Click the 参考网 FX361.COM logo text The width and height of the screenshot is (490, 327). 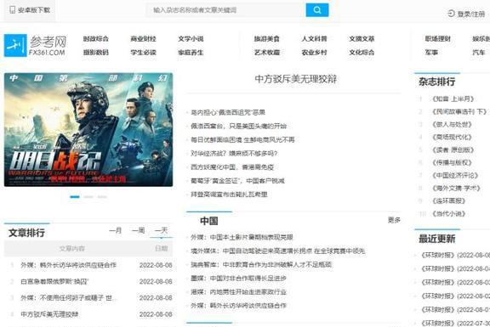point(48,46)
